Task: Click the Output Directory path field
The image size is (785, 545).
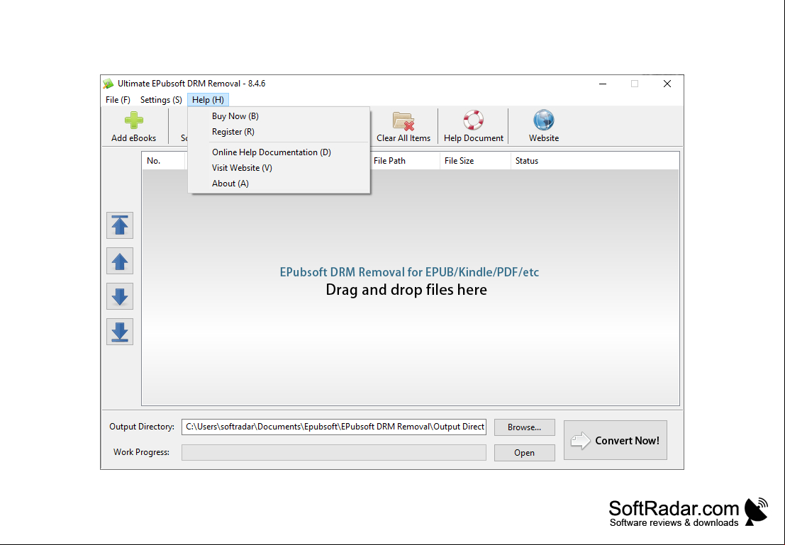Action: (x=334, y=427)
